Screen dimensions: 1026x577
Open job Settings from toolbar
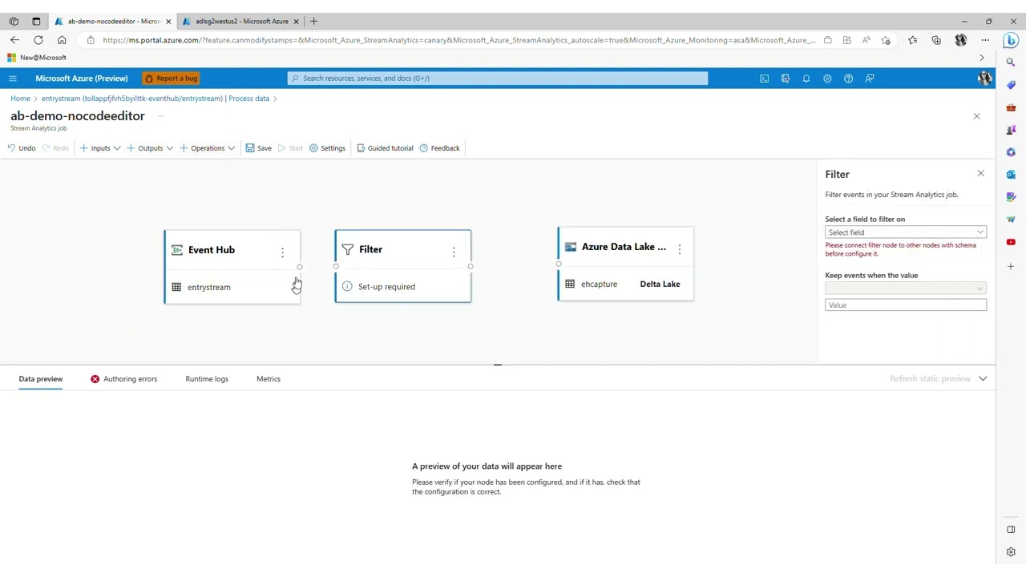pyautogui.click(x=327, y=148)
